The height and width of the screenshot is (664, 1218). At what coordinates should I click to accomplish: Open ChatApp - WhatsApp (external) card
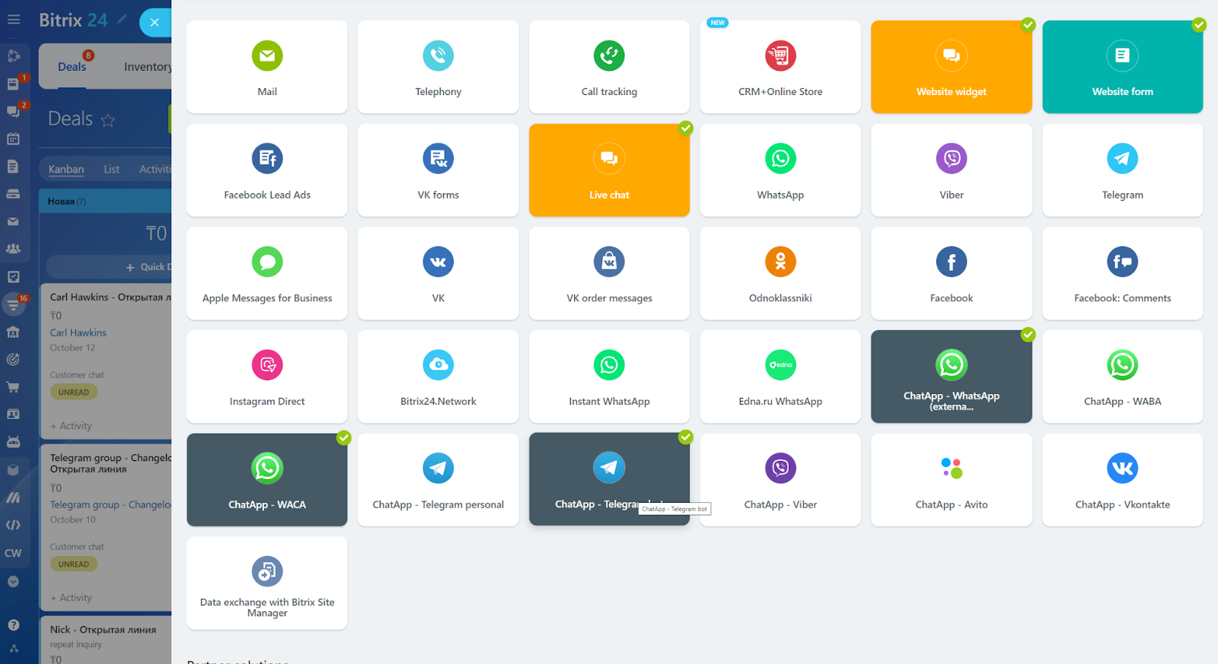click(952, 376)
